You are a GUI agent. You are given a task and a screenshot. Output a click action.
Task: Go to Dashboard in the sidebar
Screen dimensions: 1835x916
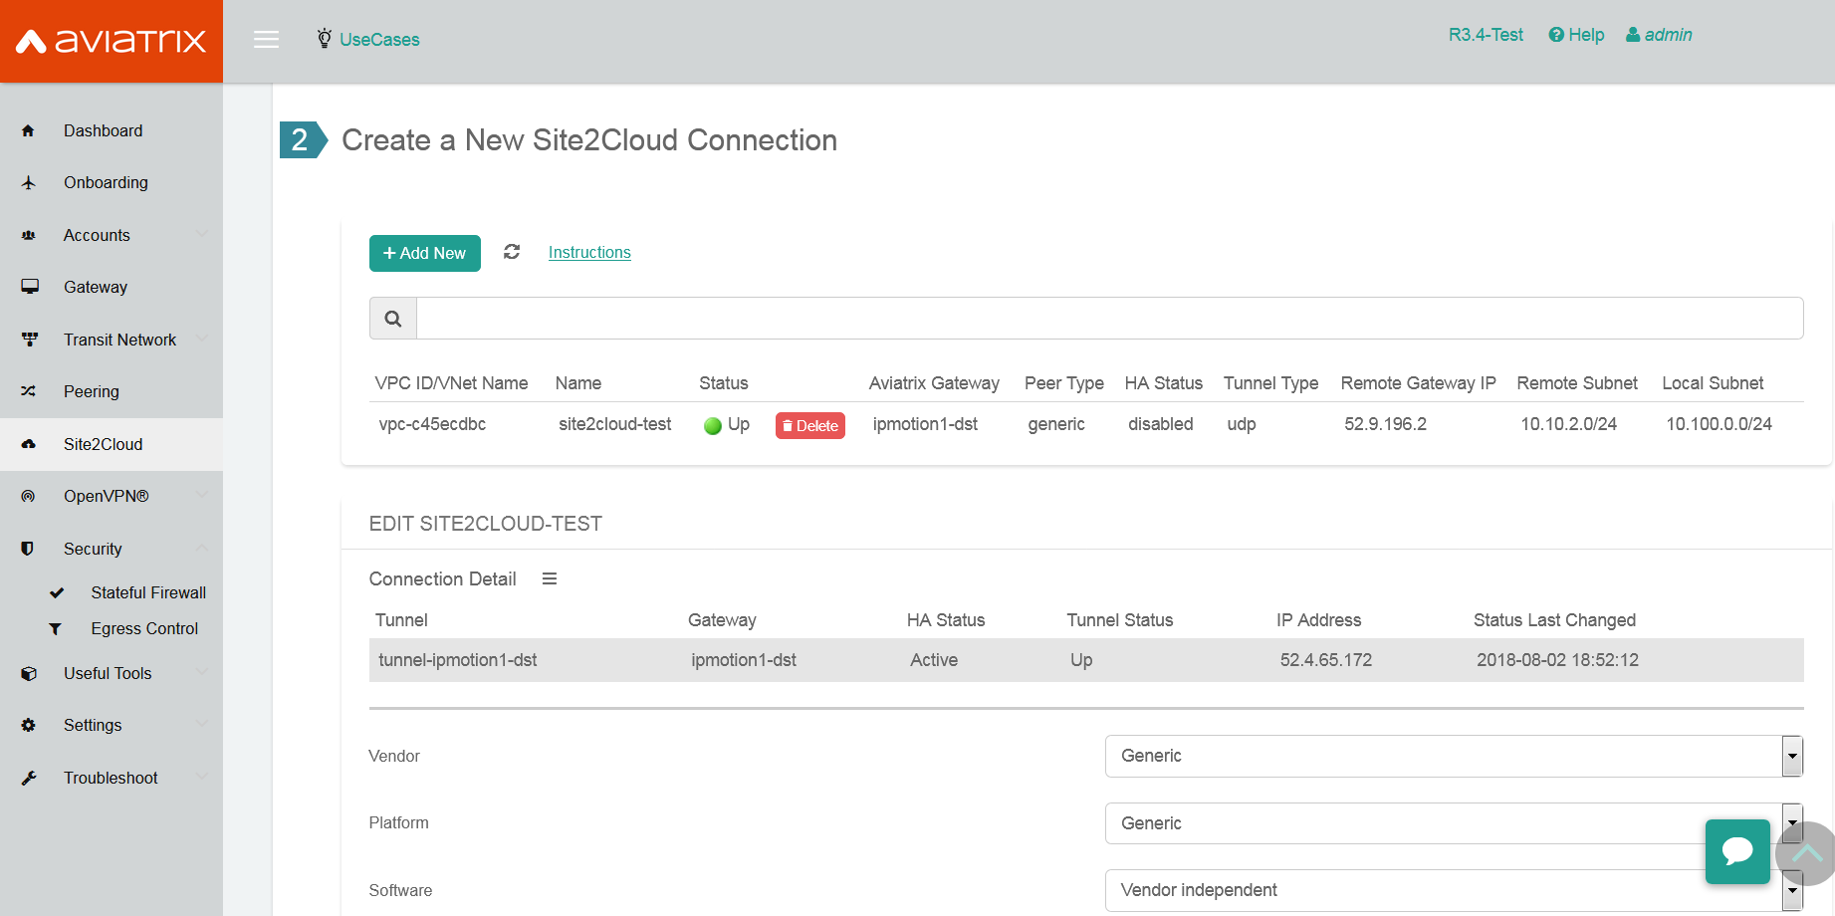103,130
